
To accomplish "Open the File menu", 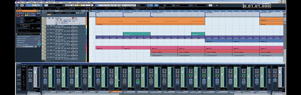I will [20, 2].
